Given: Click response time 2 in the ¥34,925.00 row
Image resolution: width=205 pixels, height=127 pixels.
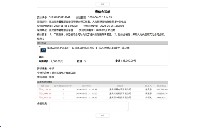Looking at the screenshot, I should [x=64, y=98].
